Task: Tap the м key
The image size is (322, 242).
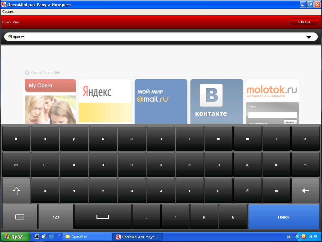Action: 132,191
